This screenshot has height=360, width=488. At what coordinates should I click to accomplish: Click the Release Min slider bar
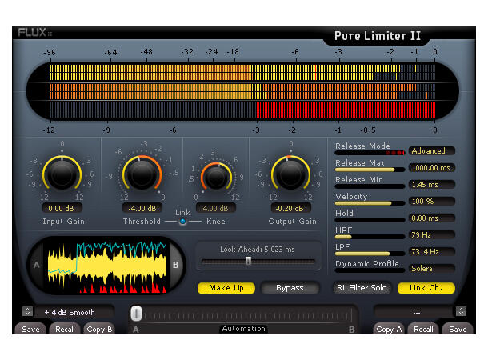click(370, 186)
